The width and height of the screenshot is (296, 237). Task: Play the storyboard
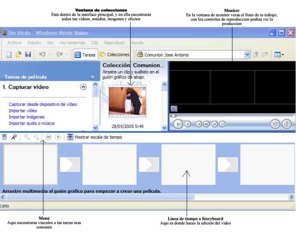tap(58, 137)
